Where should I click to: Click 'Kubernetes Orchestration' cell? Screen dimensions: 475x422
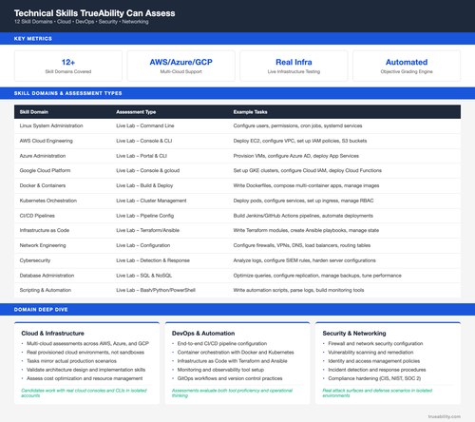pyautogui.click(x=48, y=201)
